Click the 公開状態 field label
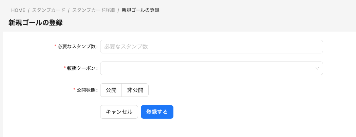This screenshot has width=356, height=137. (86, 90)
